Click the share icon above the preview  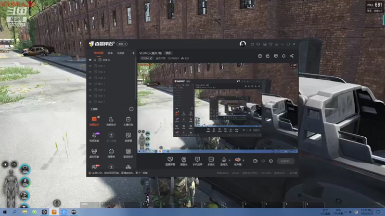(x=292, y=56)
